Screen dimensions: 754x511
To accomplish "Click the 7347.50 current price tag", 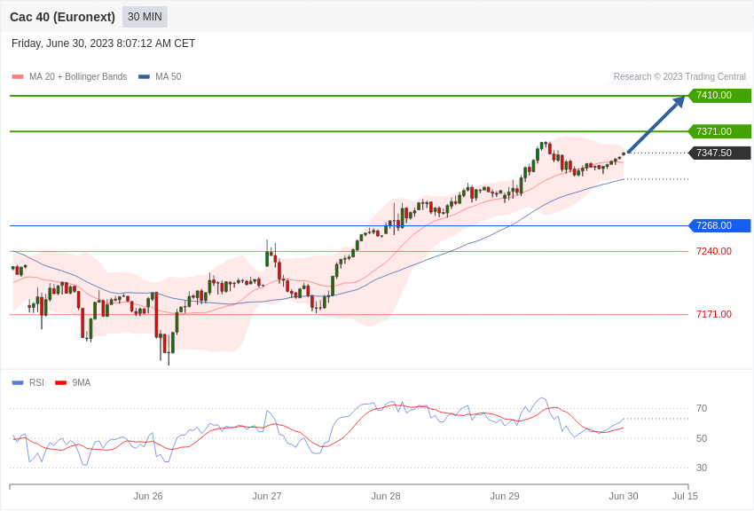I will (719, 153).
